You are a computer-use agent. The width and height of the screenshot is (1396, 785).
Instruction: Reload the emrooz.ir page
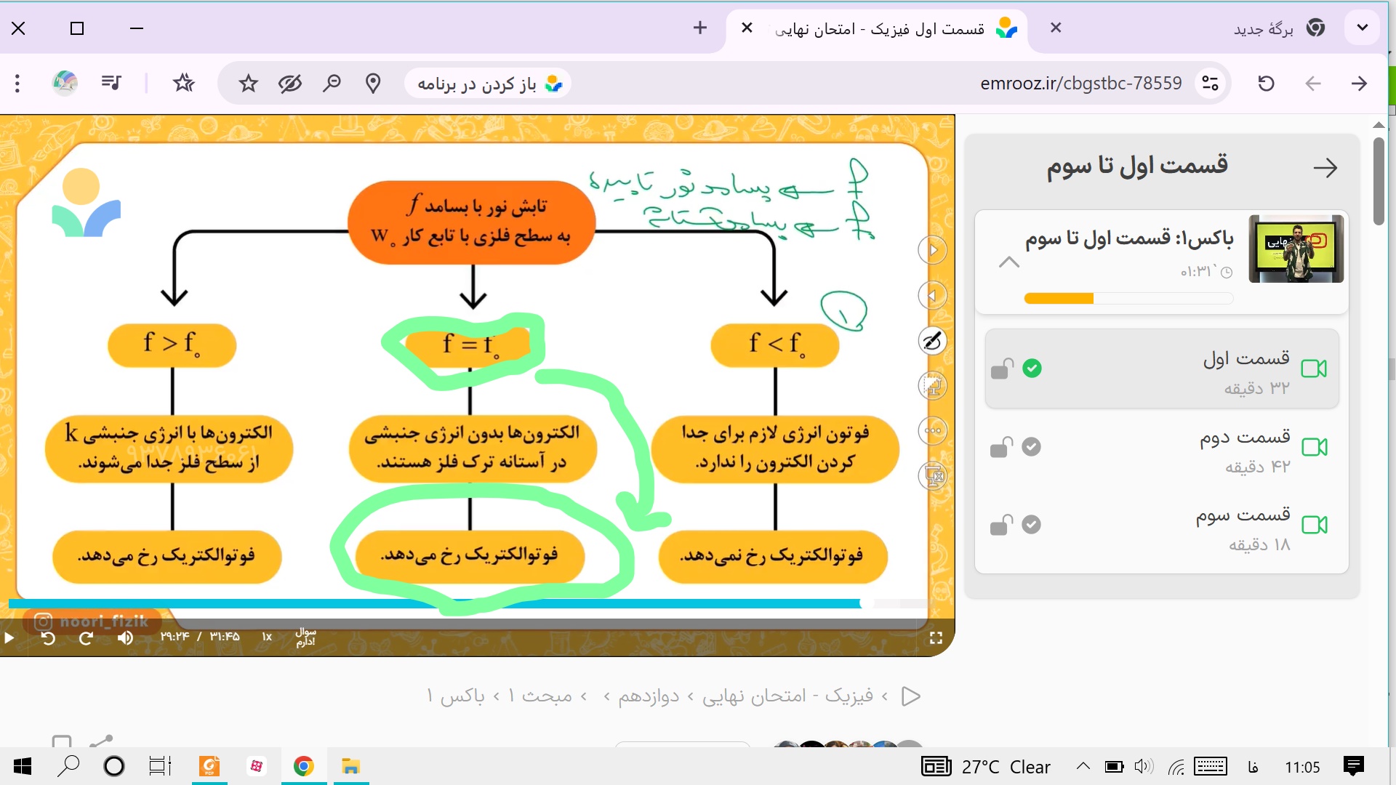click(1266, 84)
